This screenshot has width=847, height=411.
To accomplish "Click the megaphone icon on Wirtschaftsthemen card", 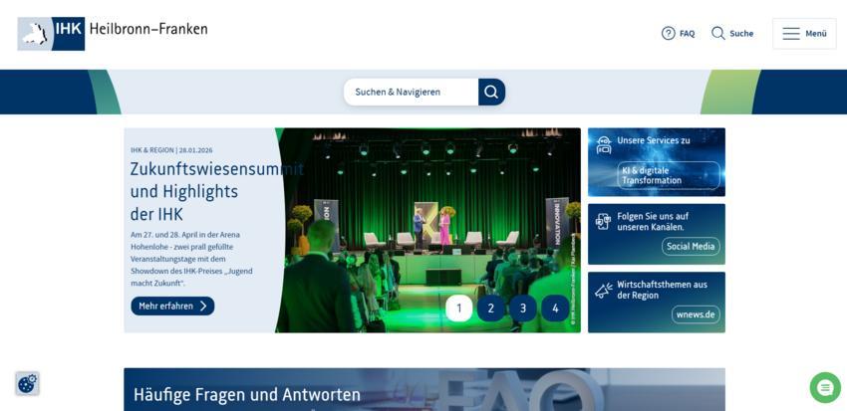I will [x=604, y=291].
